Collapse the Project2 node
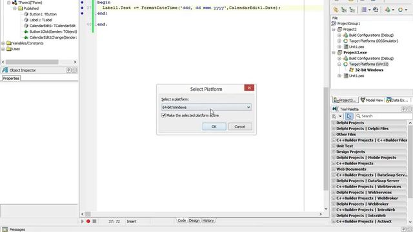 334,30
